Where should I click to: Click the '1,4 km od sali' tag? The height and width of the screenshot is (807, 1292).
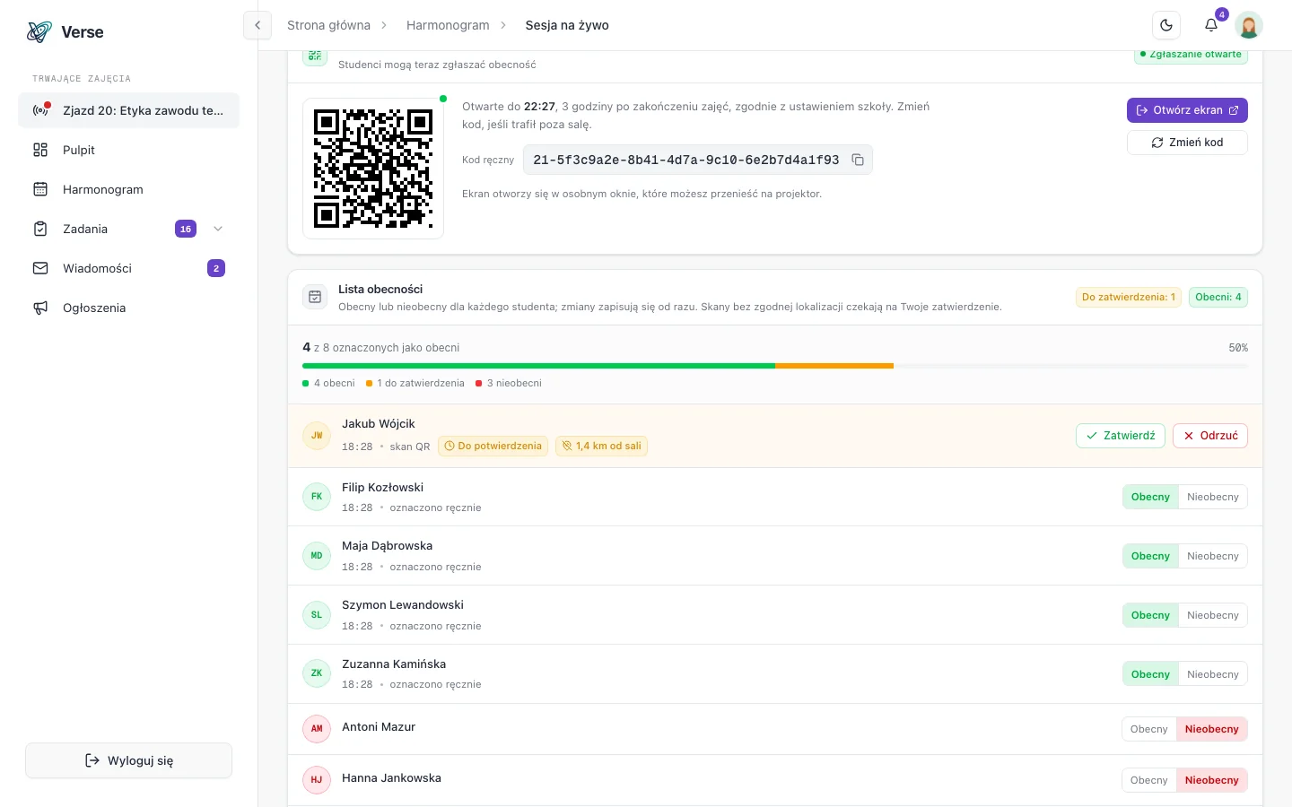click(x=601, y=446)
